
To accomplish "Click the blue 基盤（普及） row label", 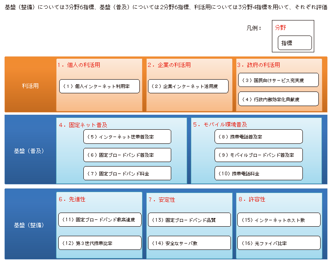I will pyautogui.click(x=29, y=151).
